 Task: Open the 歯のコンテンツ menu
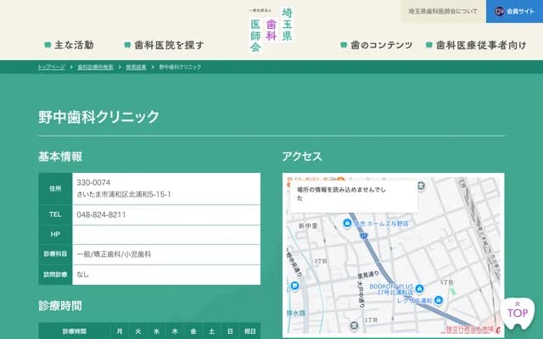click(377, 45)
